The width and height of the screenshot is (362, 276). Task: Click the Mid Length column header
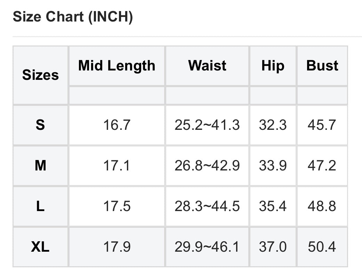116,66
